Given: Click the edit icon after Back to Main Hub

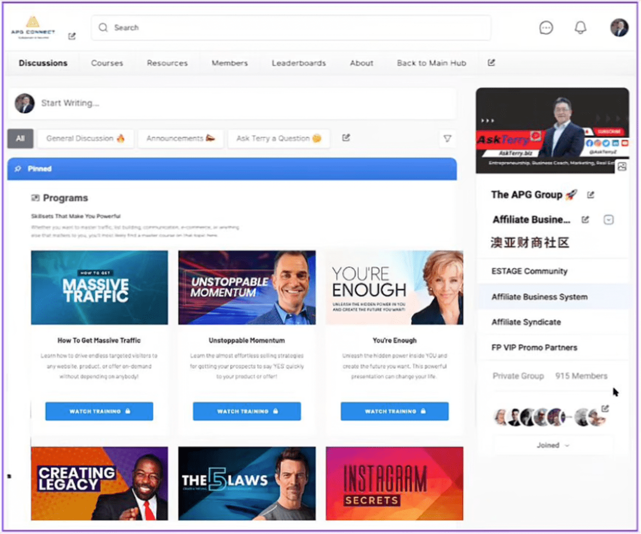Looking at the screenshot, I should (x=491, y=63).
